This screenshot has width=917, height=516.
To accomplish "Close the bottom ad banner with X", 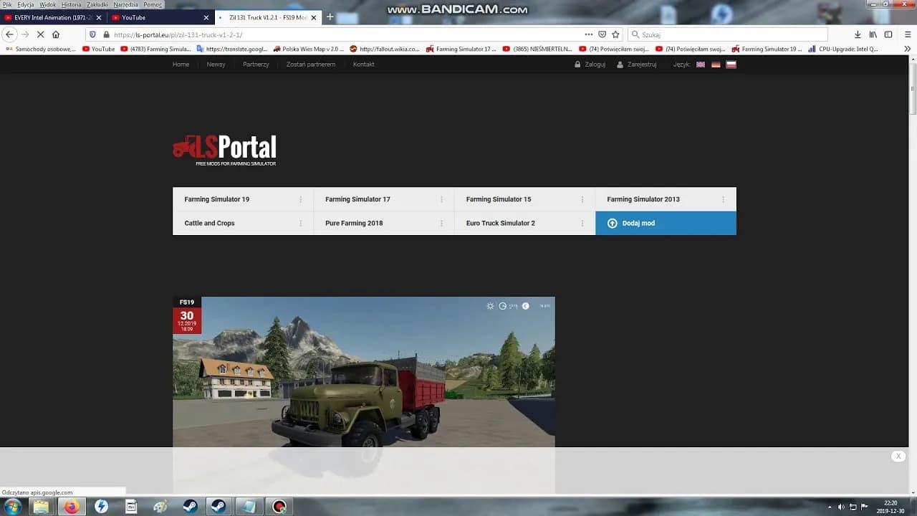I will (x=898, y=456).
